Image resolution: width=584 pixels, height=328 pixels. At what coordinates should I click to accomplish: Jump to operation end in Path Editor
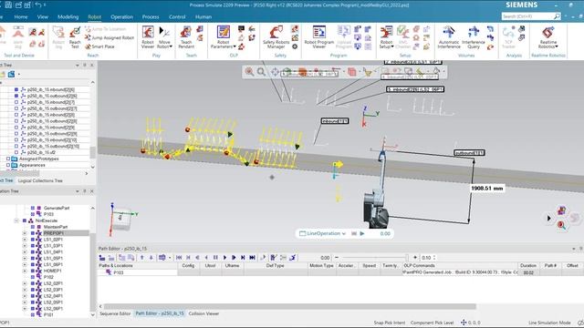point(252,257)
